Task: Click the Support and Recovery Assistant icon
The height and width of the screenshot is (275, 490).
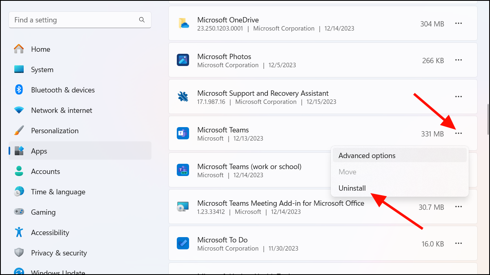Action: (183, 97)
